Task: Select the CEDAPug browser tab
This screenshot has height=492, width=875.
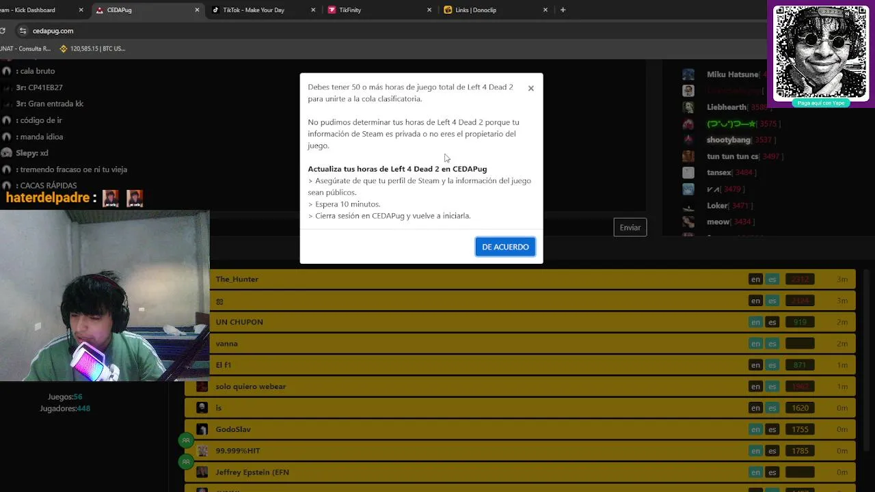Action: click(147, 10)
